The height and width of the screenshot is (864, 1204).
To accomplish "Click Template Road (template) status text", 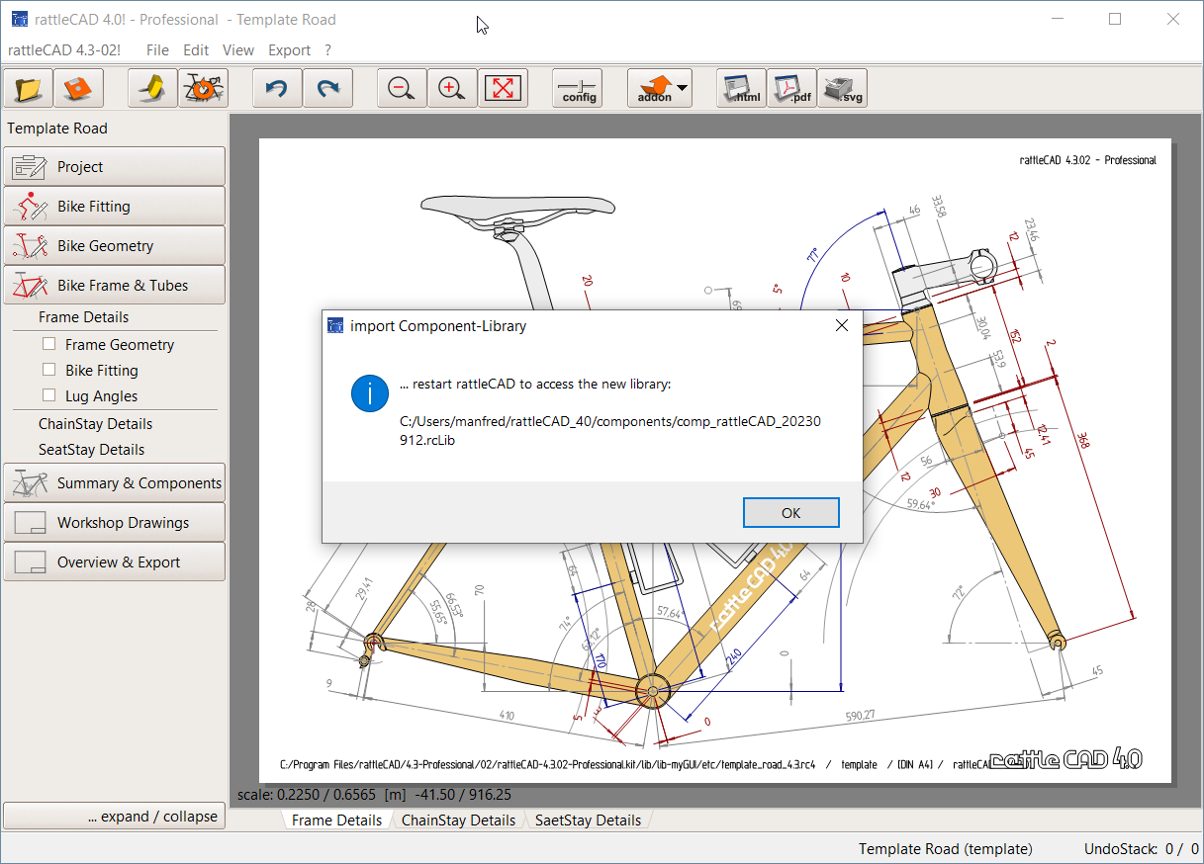I will pyautogui.click(x=946, y=848).
